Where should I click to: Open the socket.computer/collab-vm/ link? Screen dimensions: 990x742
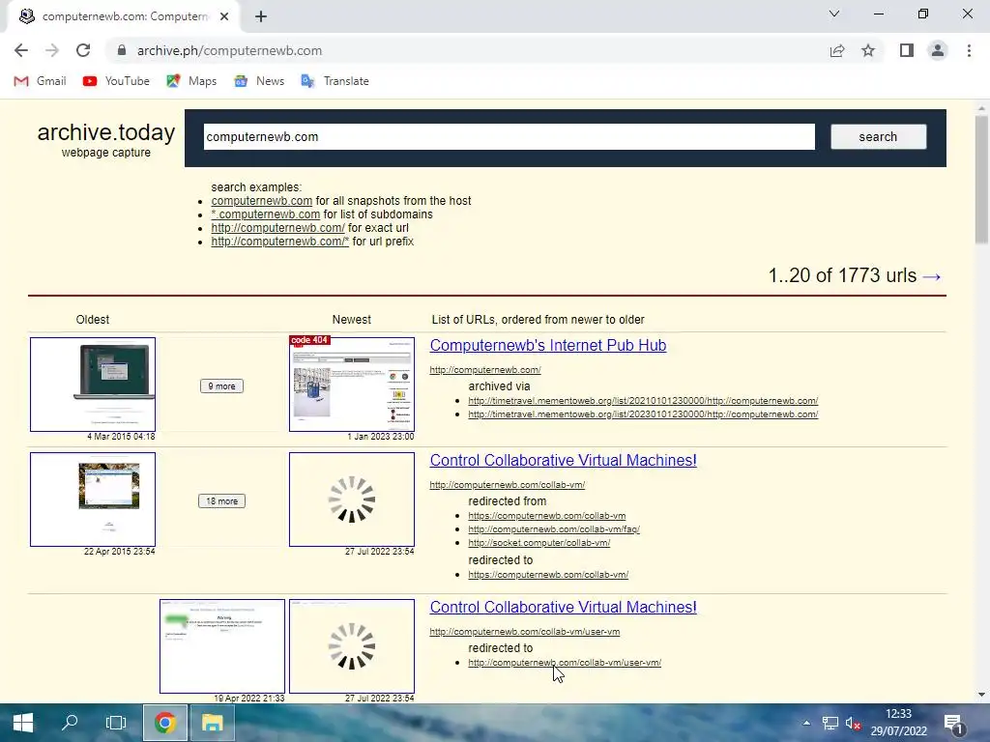pyautogui.click(x=539, y=543)
